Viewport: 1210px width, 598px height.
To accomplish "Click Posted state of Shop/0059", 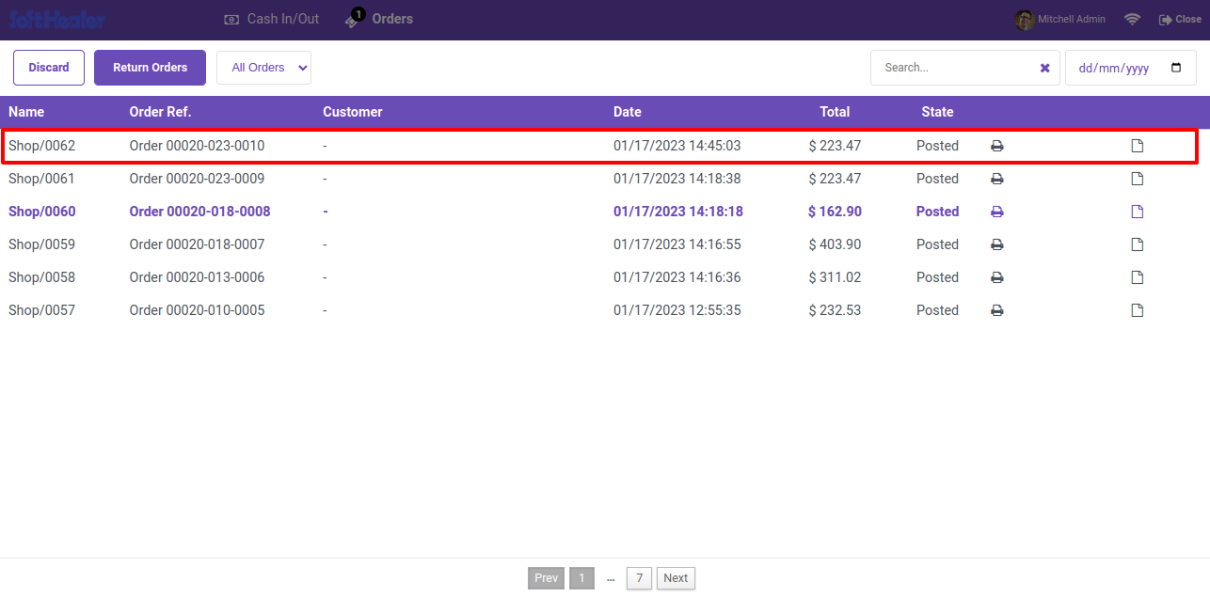I will [937, 244].
